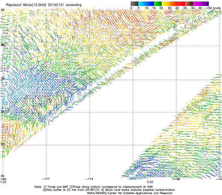Click the brown 35-40 knots legend swatch
Screen dimensions: 222x195
click(189, 4)
